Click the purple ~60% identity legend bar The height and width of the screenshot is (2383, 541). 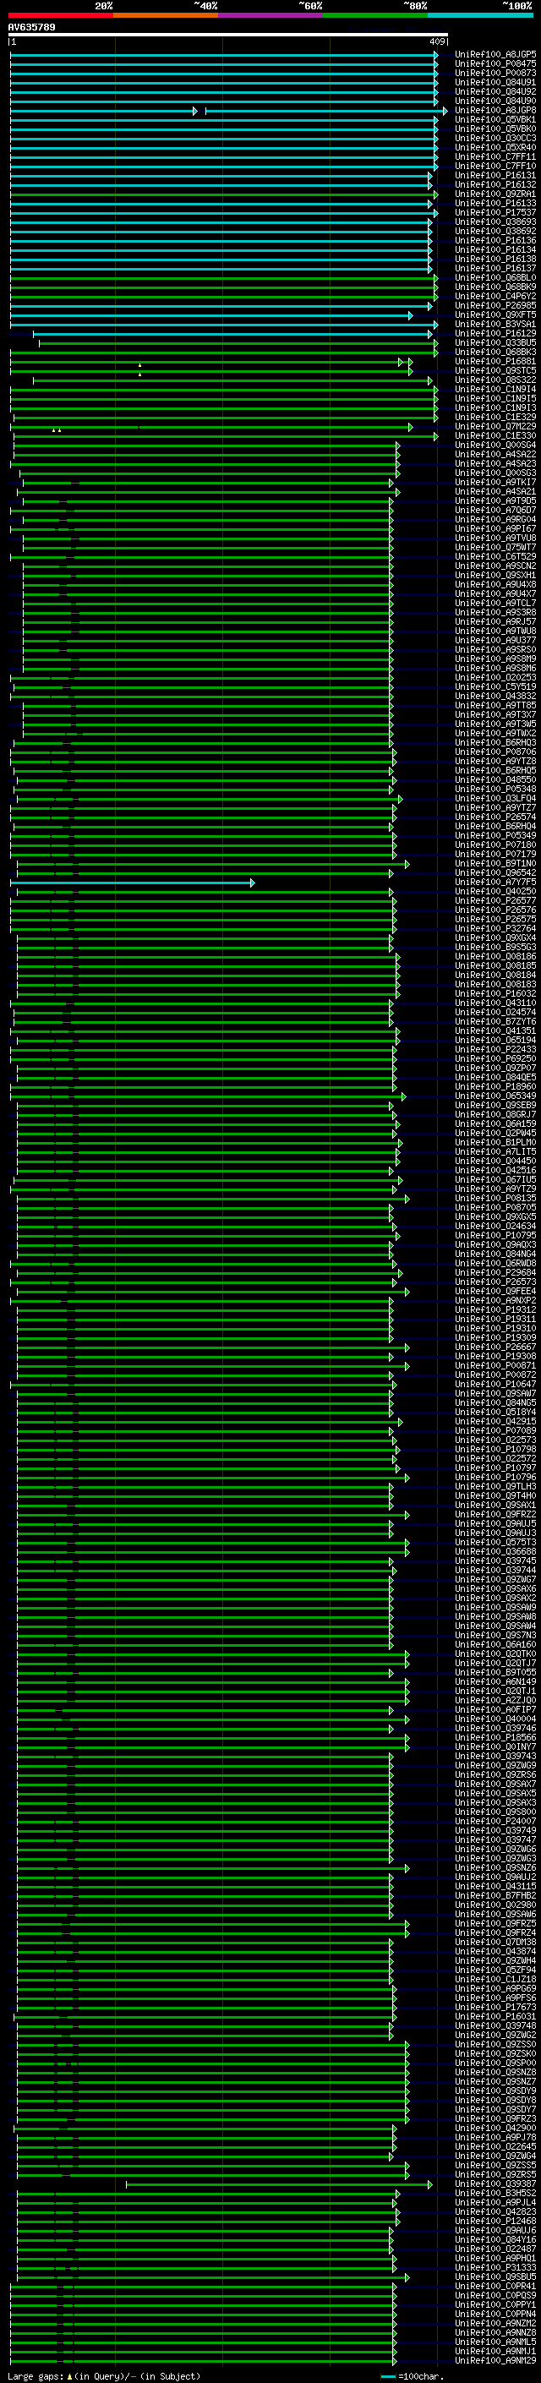[270, 16]
